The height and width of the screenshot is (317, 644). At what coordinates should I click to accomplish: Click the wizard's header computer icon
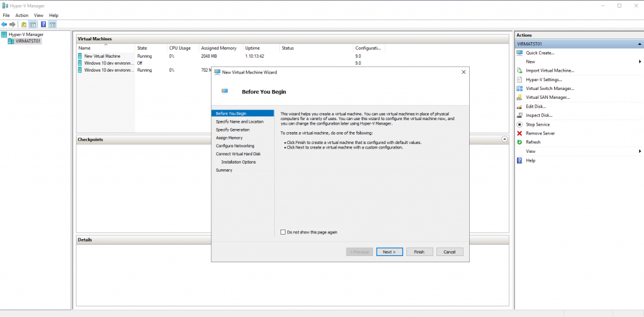tap(225, 91)
